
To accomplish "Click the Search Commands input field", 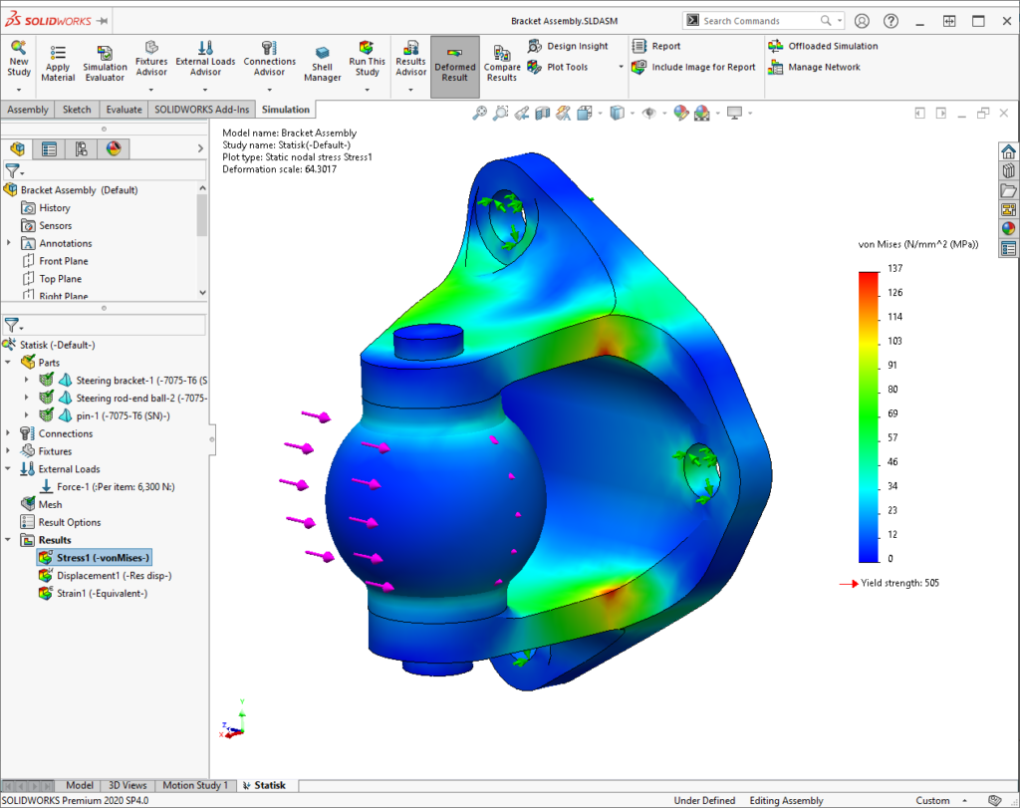I will point(759,21).
